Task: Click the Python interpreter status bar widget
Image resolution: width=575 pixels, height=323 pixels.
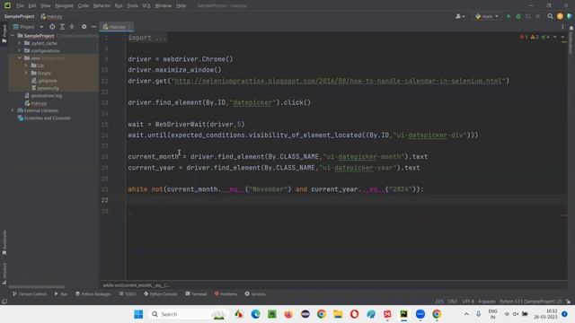Action: (531, 301)
